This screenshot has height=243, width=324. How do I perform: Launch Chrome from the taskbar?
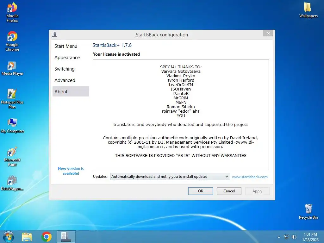[x=47, y=237]
